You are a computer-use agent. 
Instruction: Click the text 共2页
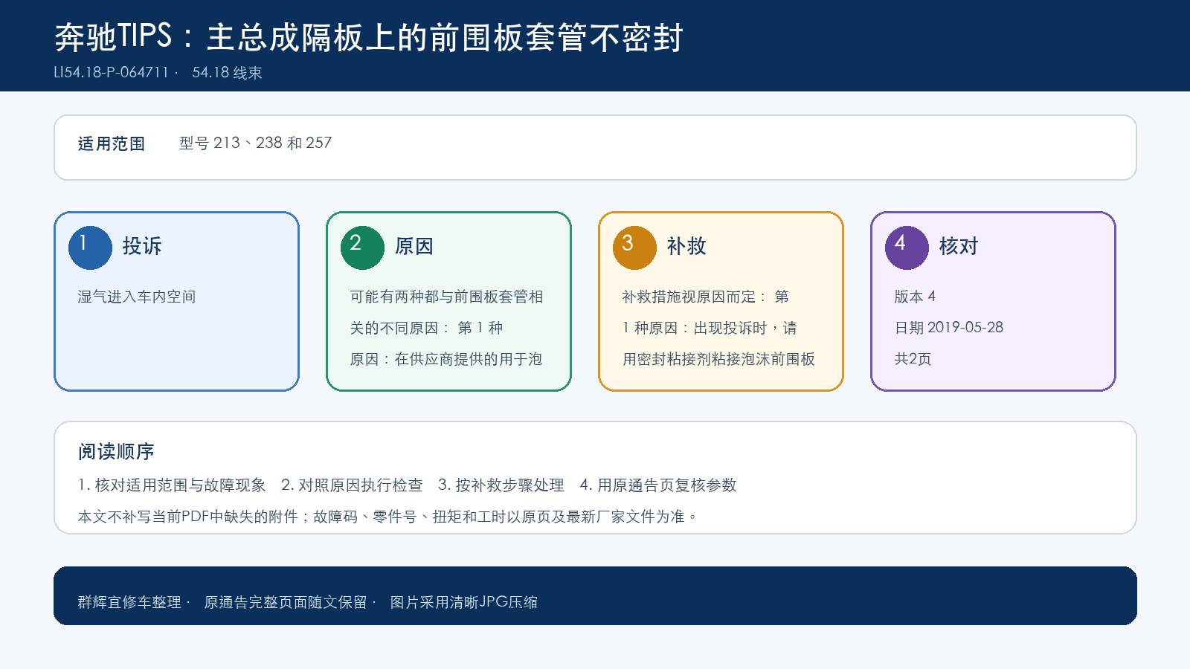coord(913,359)
